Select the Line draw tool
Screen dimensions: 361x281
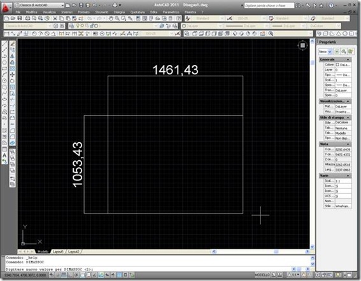(x=4, y=44)
